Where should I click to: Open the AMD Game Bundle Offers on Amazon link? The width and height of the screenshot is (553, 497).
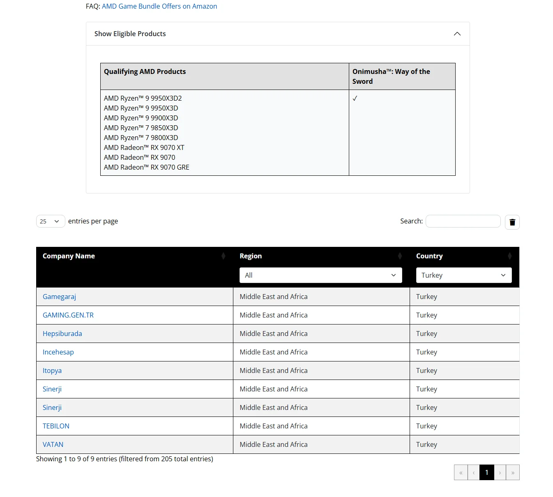(159, 6)
